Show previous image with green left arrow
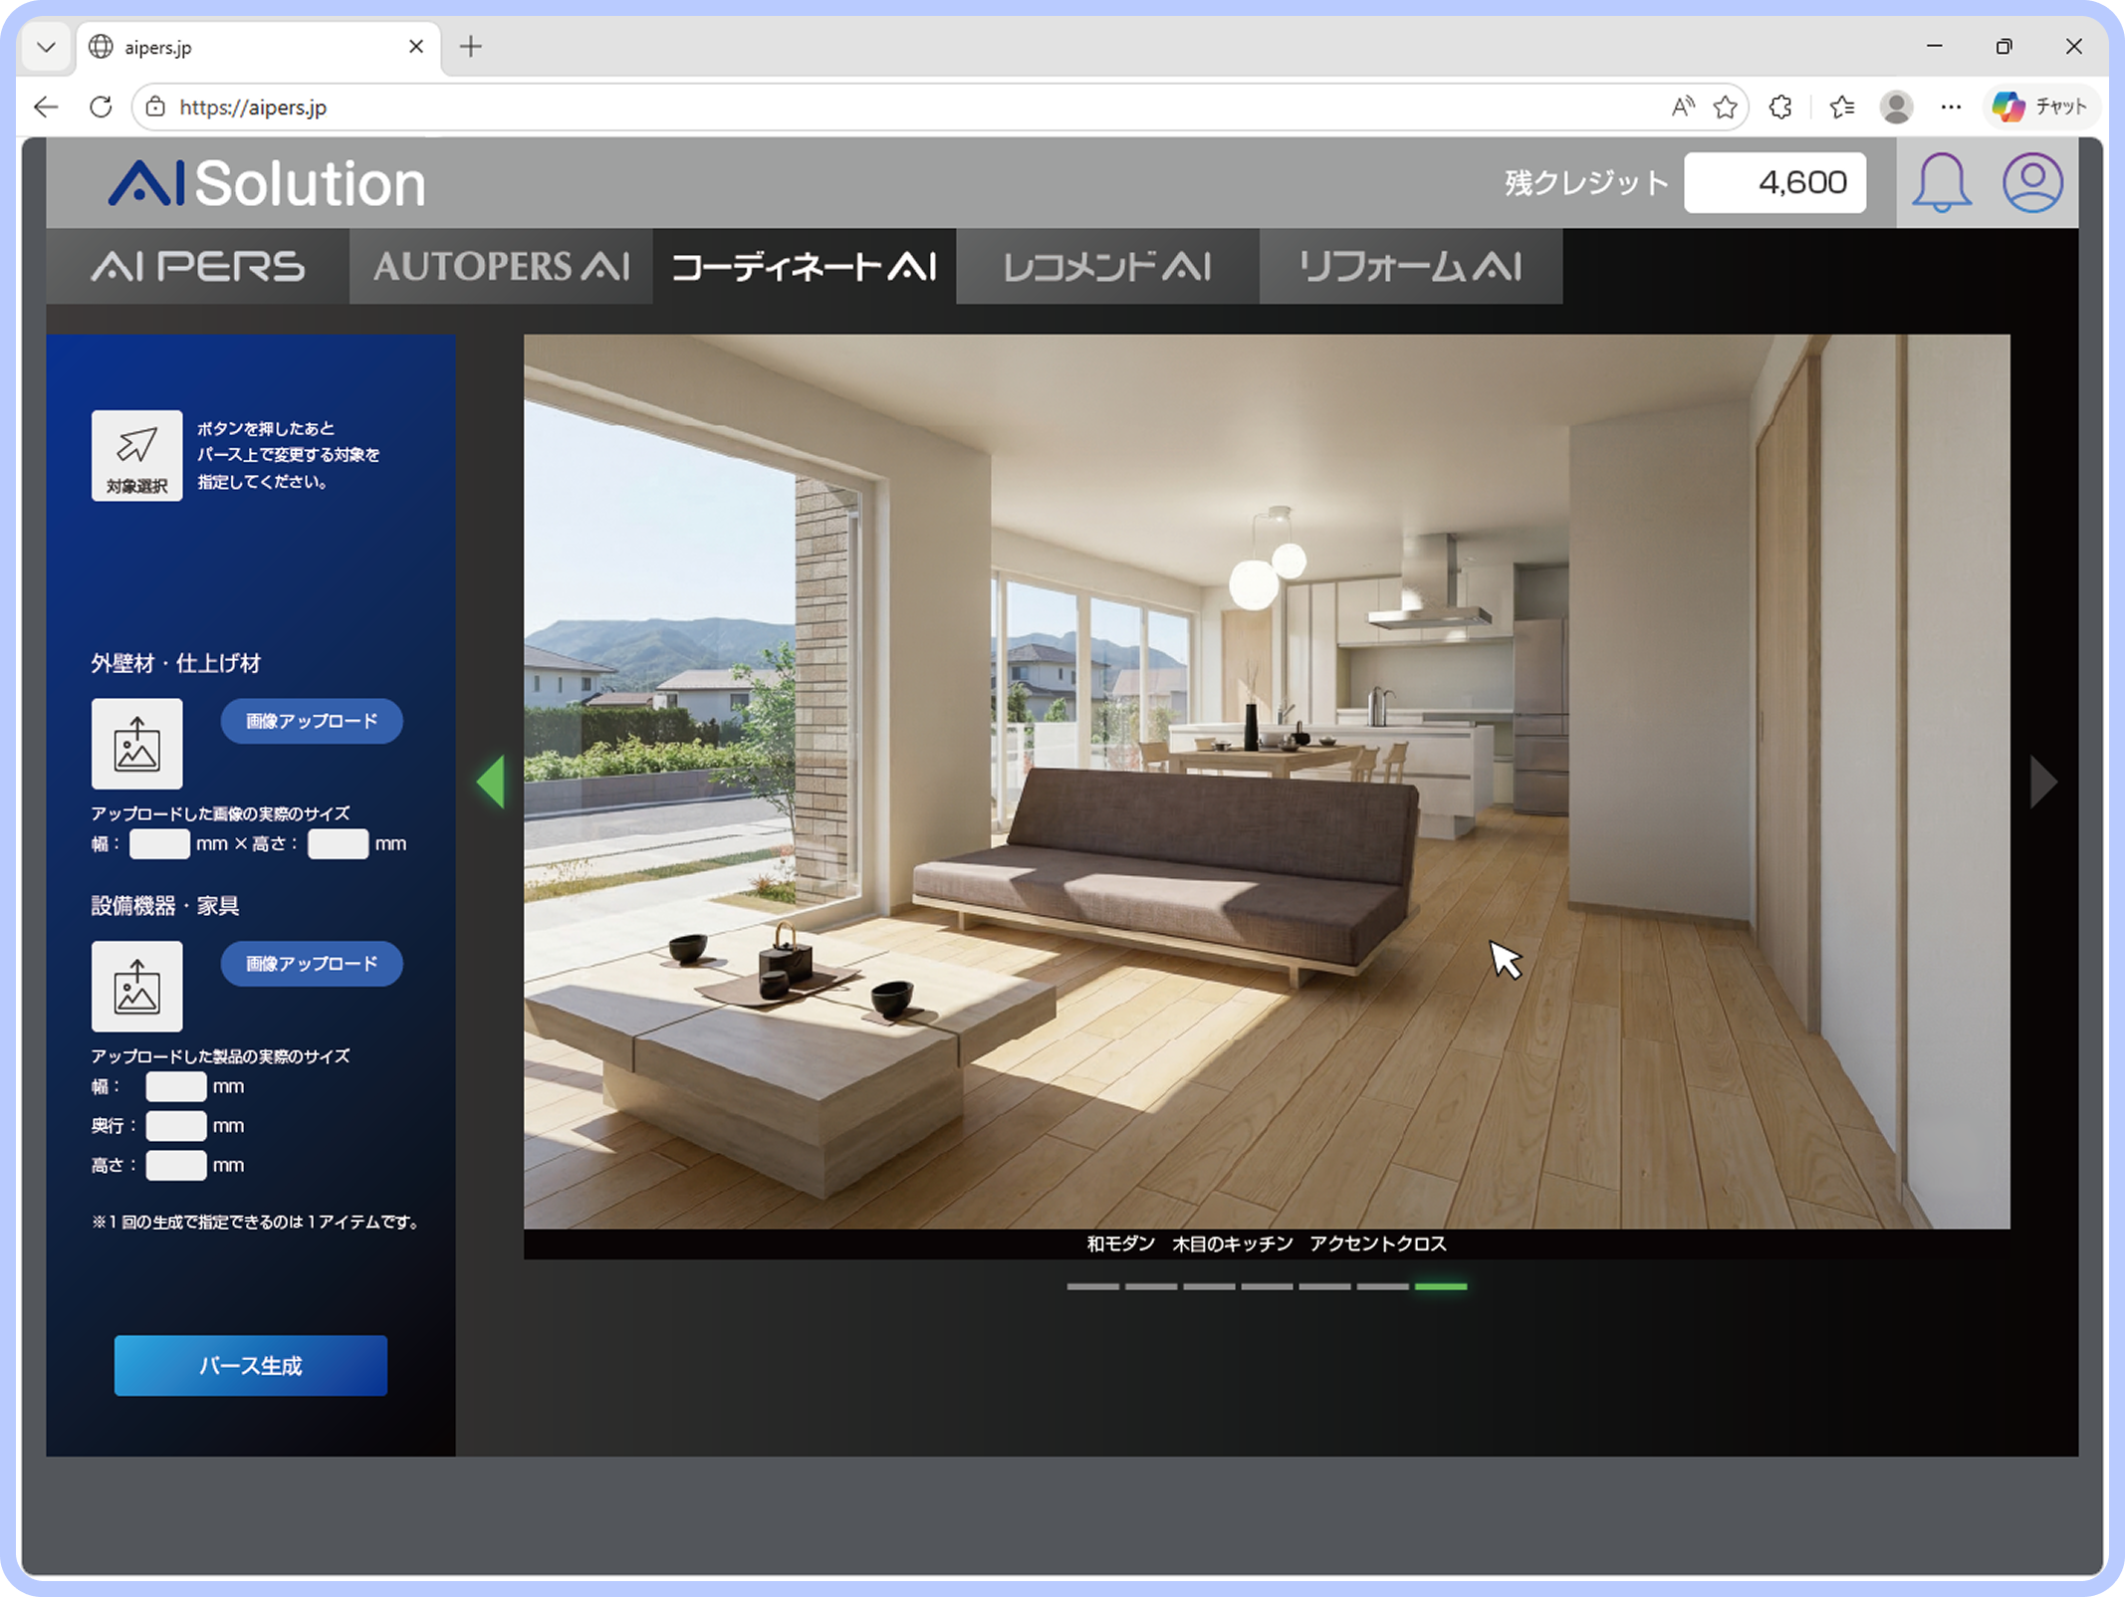 point(491,782)
